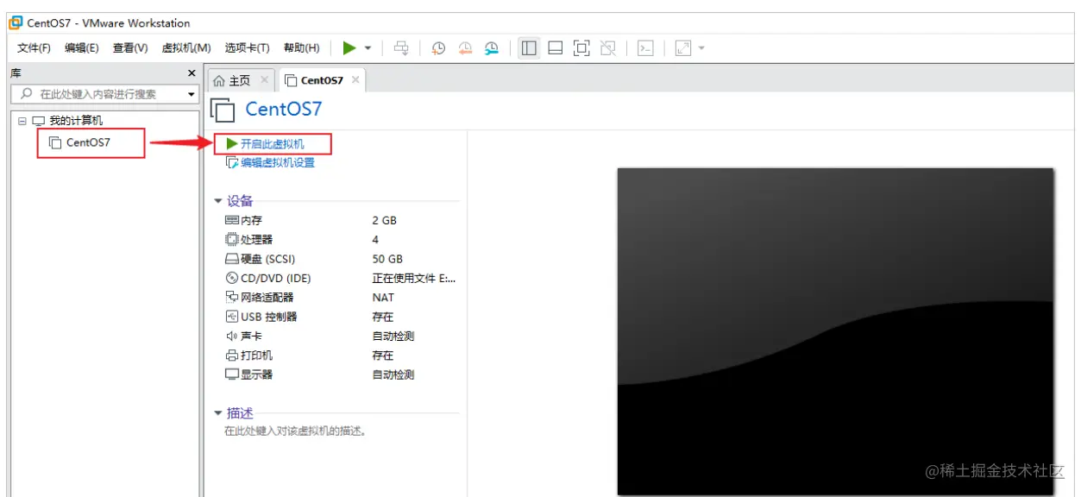Click the printer icon beside 打印机
The height and width of the screenshot is (497, 1081).
pos(231,355)
